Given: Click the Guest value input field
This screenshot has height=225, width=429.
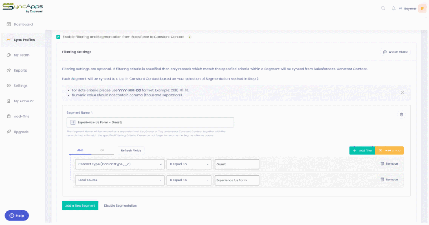Looking at the screenshot, I should (237, 164).
